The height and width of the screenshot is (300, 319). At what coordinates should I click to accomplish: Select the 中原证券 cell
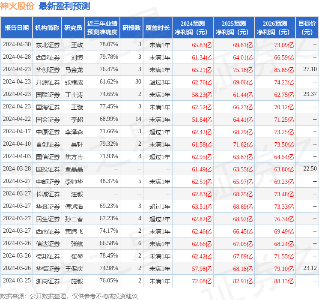(48, 132)
